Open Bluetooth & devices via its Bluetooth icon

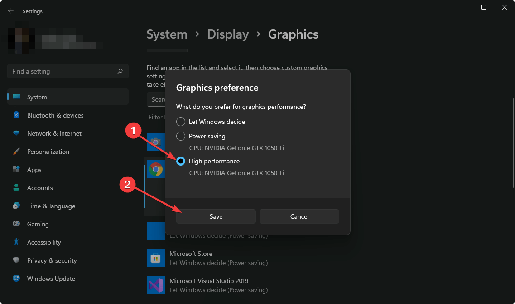click(16, 115)
